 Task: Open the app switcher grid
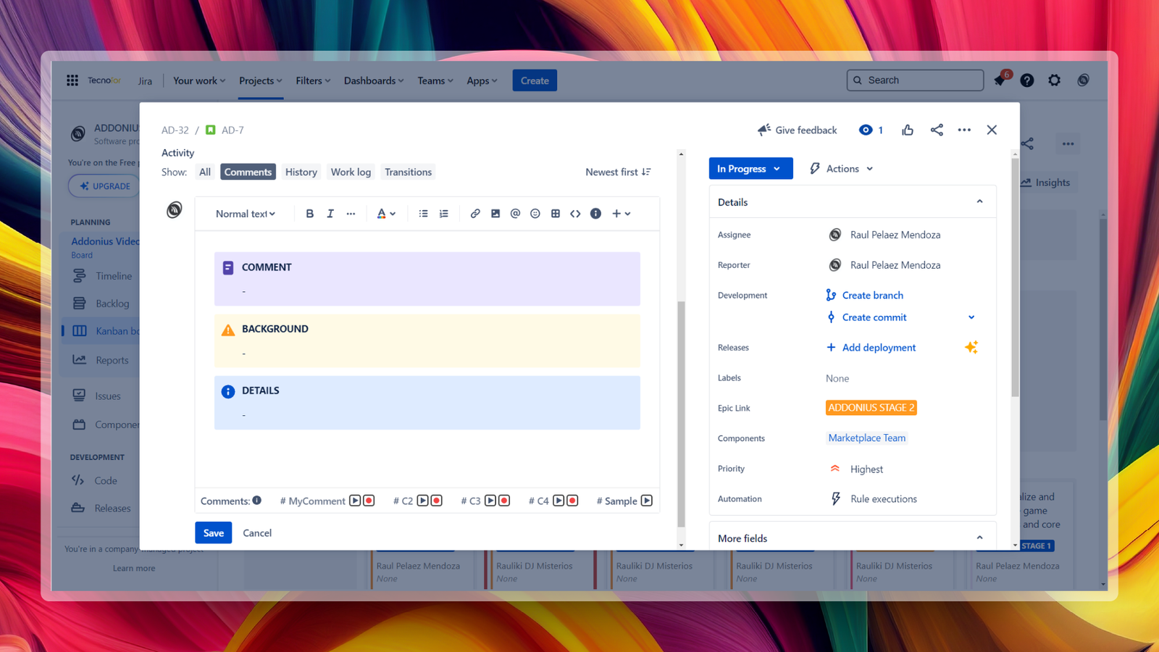72,80
